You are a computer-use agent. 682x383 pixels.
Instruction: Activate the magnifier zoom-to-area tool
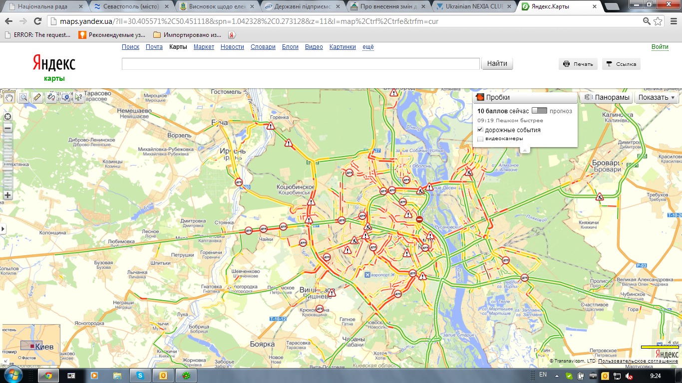coord(23,98)
